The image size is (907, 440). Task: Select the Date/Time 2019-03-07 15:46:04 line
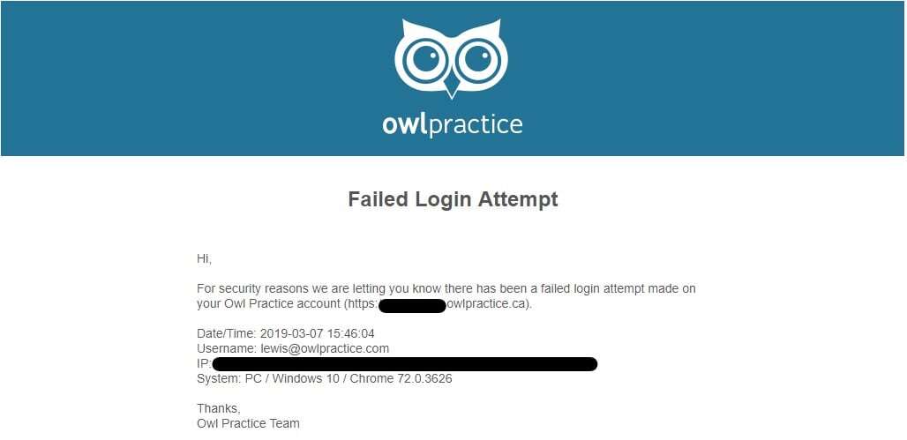286,333
